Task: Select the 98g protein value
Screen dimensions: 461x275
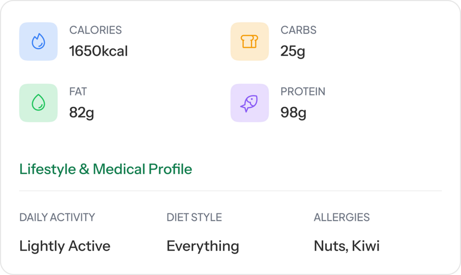Action: click(293, 113)
